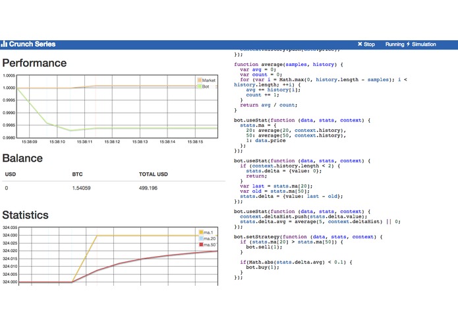Select the Statistics heading

(26, 215)
